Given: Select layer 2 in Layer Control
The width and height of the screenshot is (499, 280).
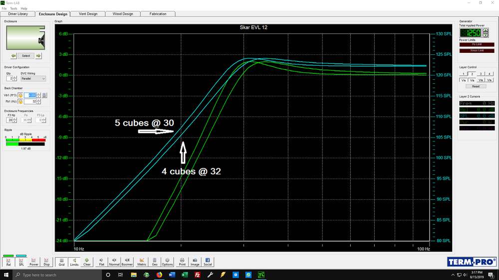Looking at the screenshot, I should pyautogui.click(x=472, y=74).
